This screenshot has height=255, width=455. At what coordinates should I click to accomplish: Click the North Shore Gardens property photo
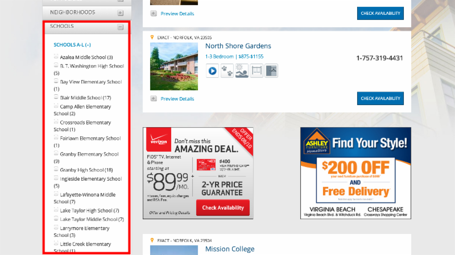(x=174, y=66)
